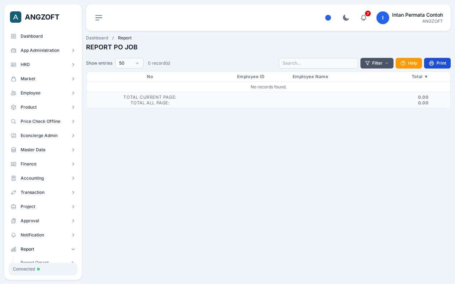Click the ANGZOFT logo icon

click(x=16, y=17)
